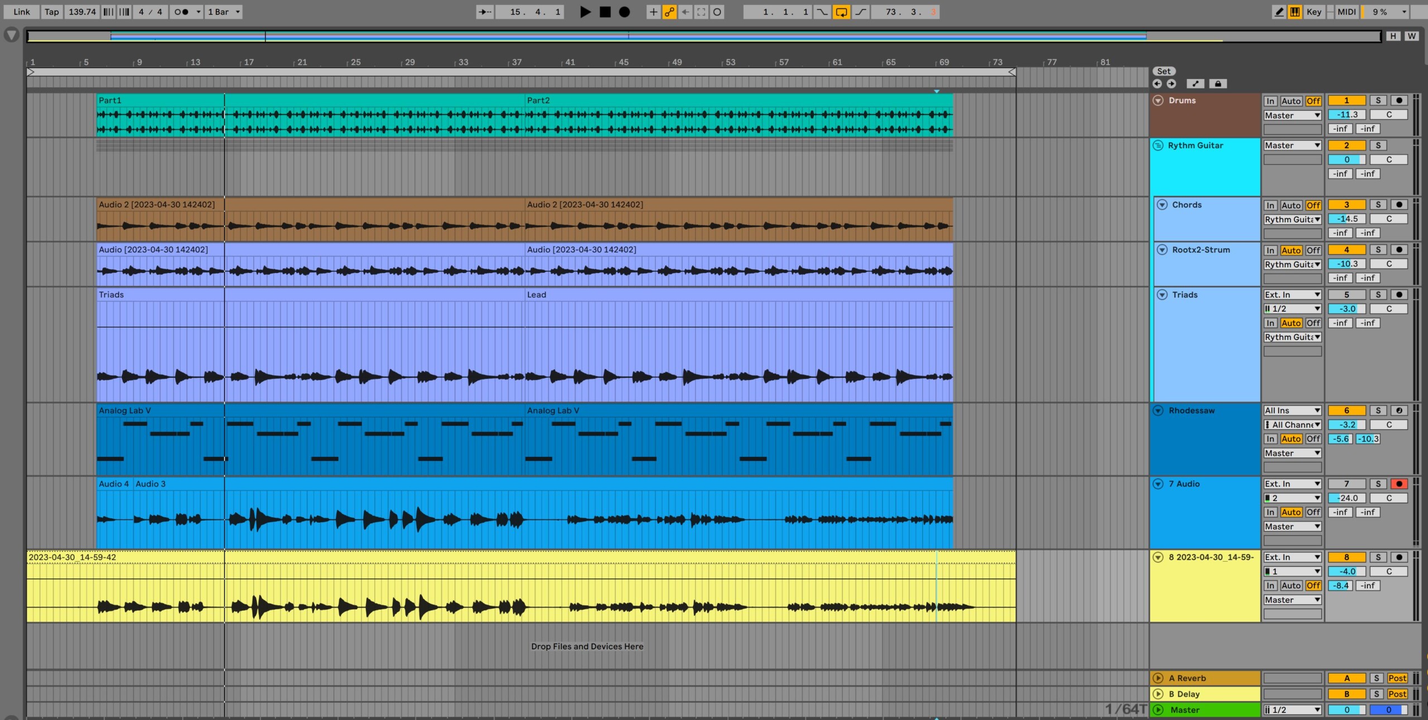
Task: Open the MIDI map mode
Action: click(1346, 12)
